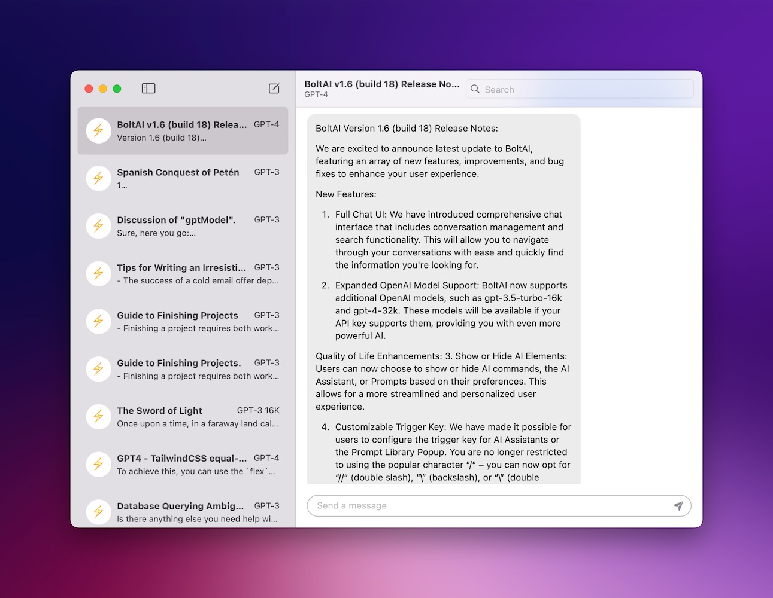
Task: Open Guide to Finishing Projects. with period
Action: click(x=183, y=369)
